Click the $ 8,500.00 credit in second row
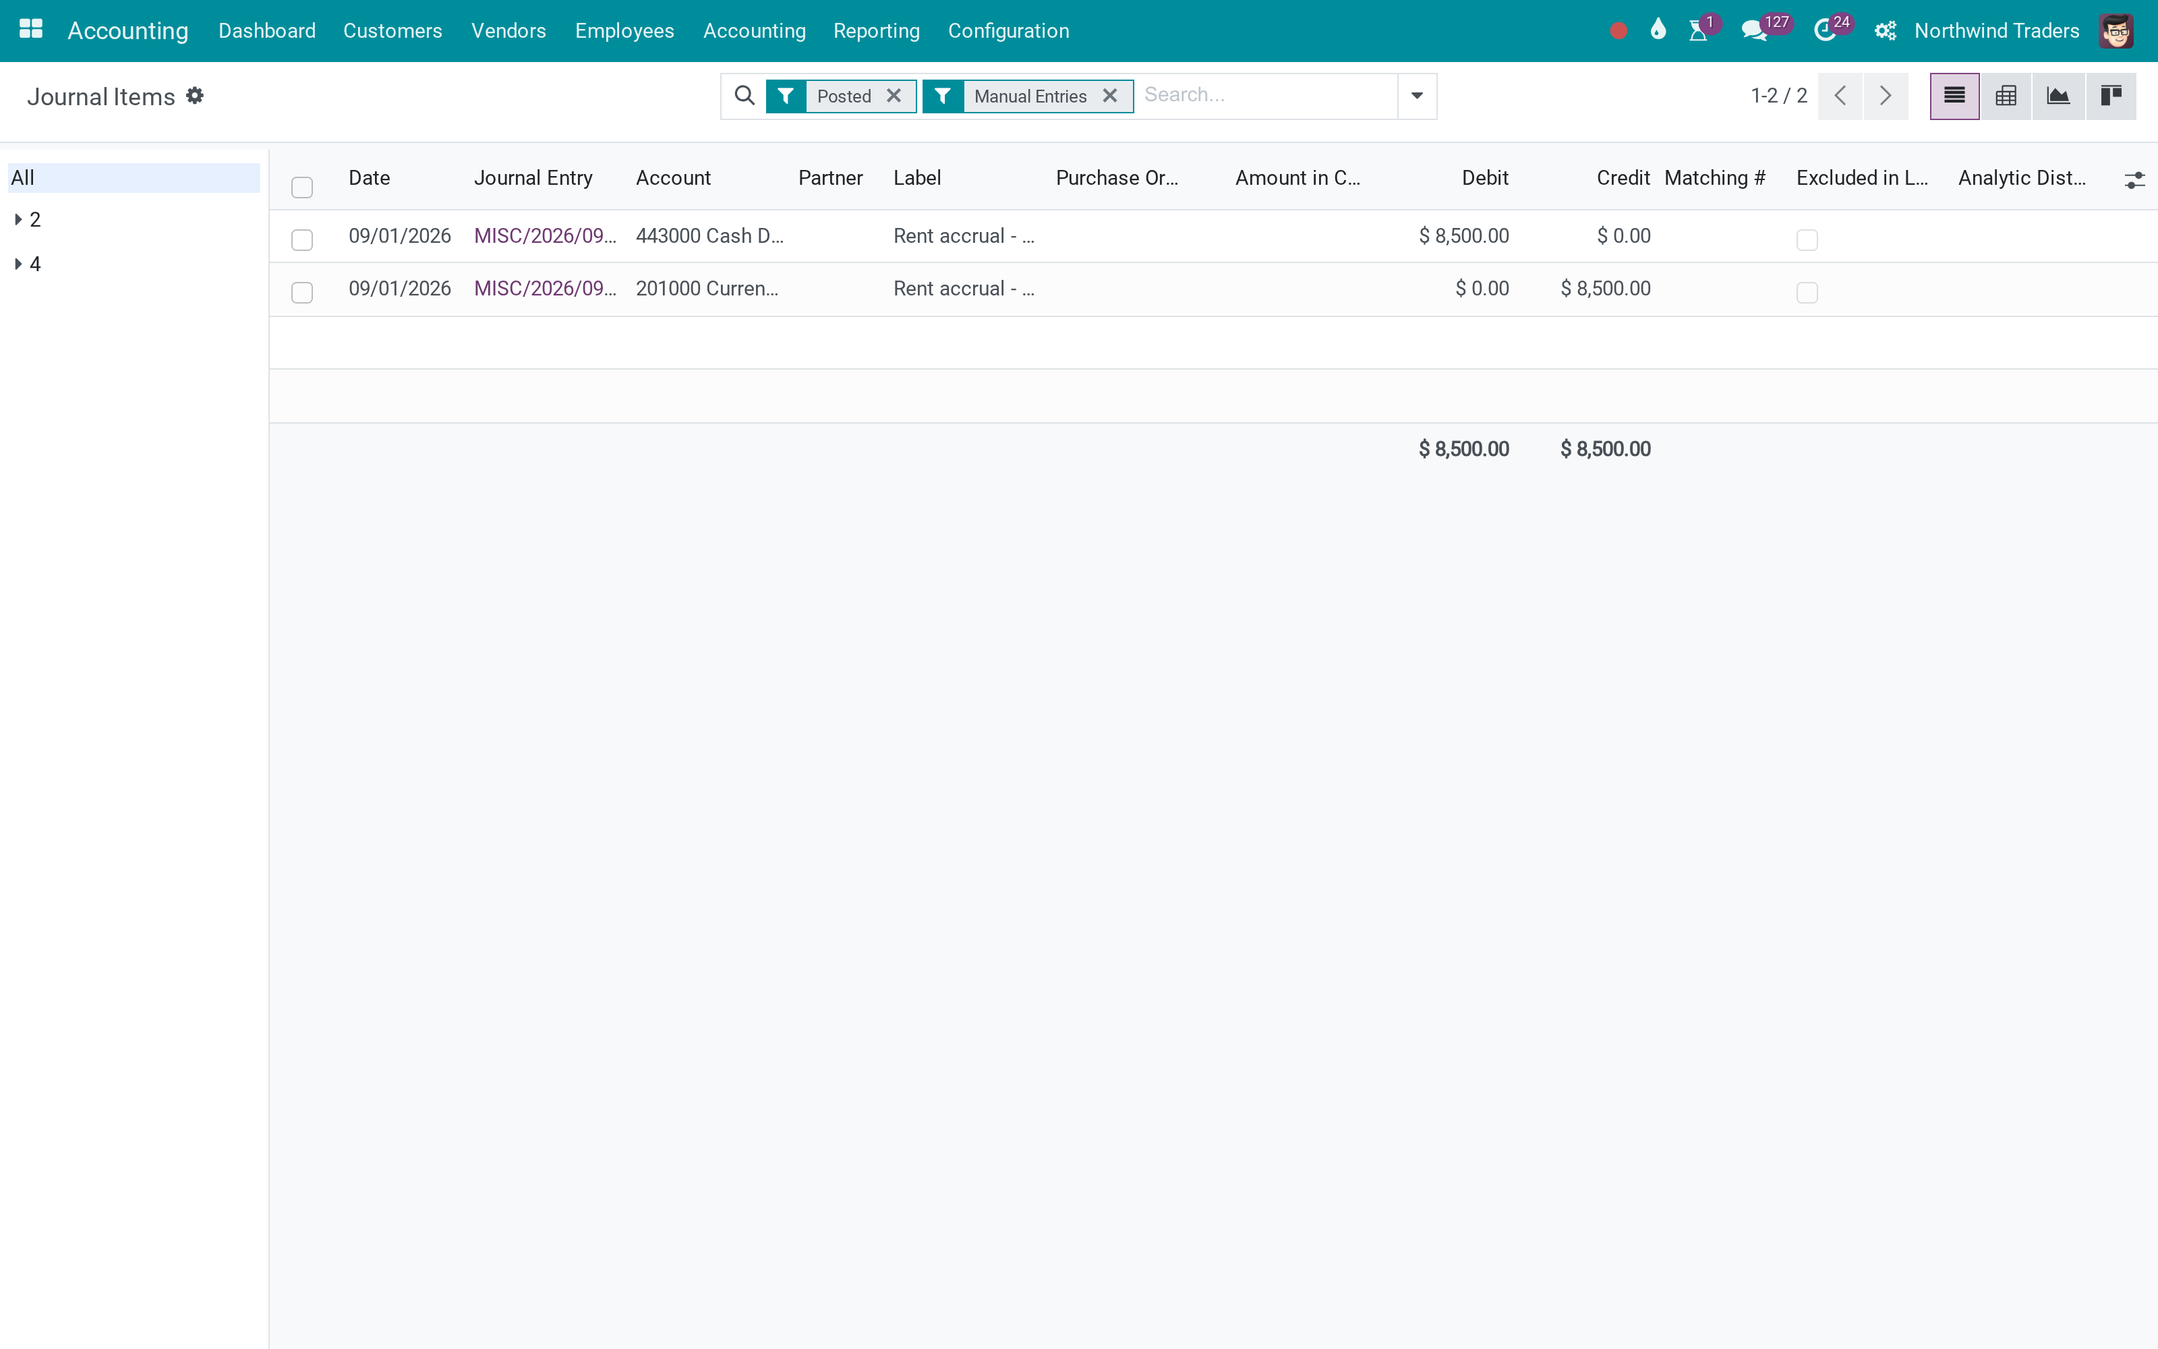The image size is (2158, 1349). click(x=1605, y=288)
